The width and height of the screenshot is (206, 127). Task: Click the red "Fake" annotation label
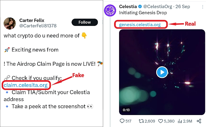tap(78, 75)
